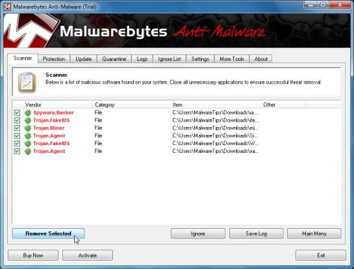
Task: Click the path ending in Downloads\Si...
Action: click(x=215, y=135)
